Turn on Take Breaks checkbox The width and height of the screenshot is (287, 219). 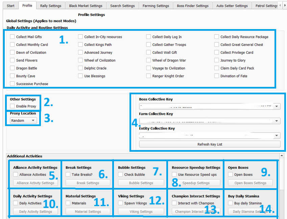[x=68, y=175]
